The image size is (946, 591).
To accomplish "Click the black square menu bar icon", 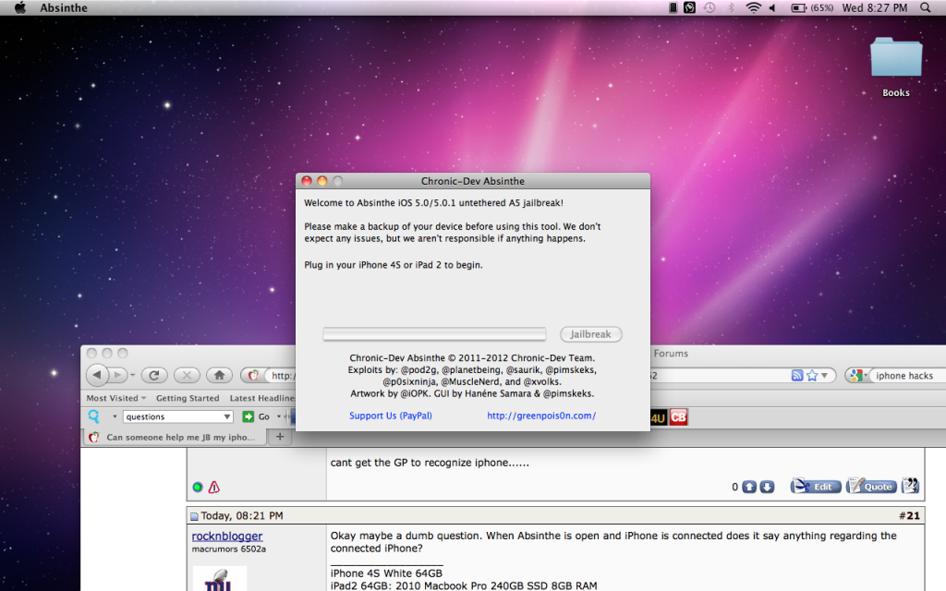I will [689, 7].
